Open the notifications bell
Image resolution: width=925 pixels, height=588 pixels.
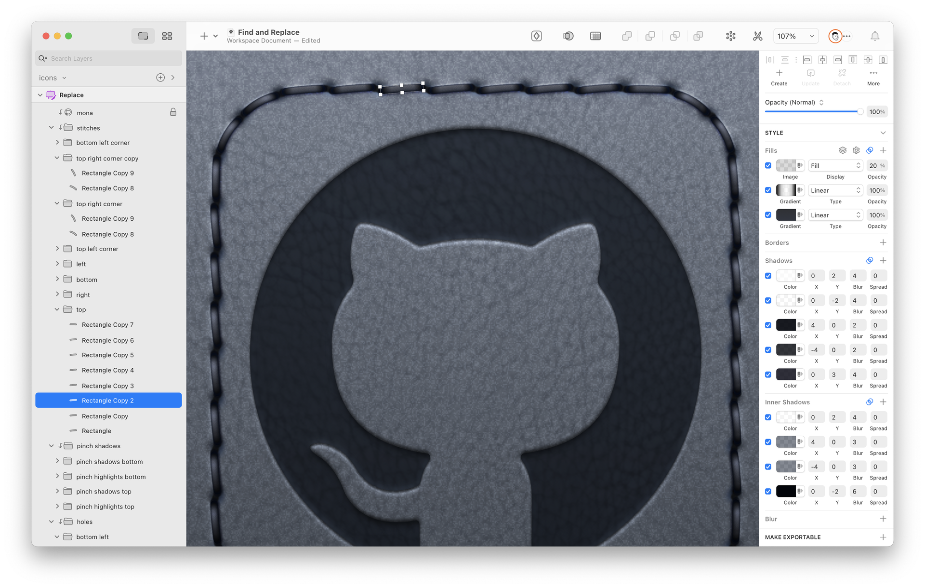[875, 36]
